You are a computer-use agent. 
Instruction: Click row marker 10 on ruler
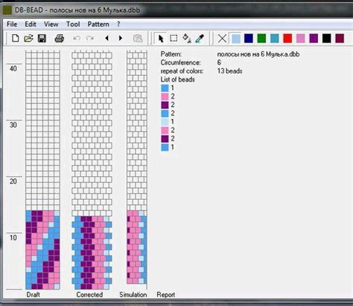(x=13, y=238)
